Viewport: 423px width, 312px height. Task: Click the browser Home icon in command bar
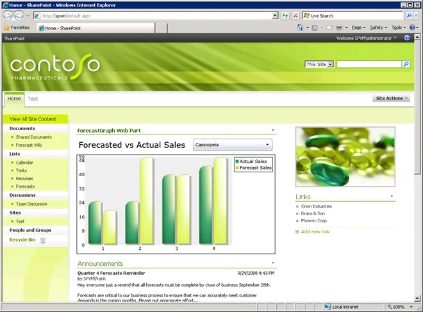coord(301,28)
